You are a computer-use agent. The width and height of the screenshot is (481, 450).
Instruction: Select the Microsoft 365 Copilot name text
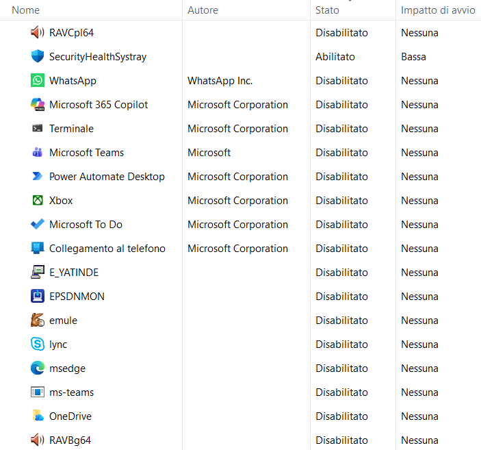(x=99, y=104)
